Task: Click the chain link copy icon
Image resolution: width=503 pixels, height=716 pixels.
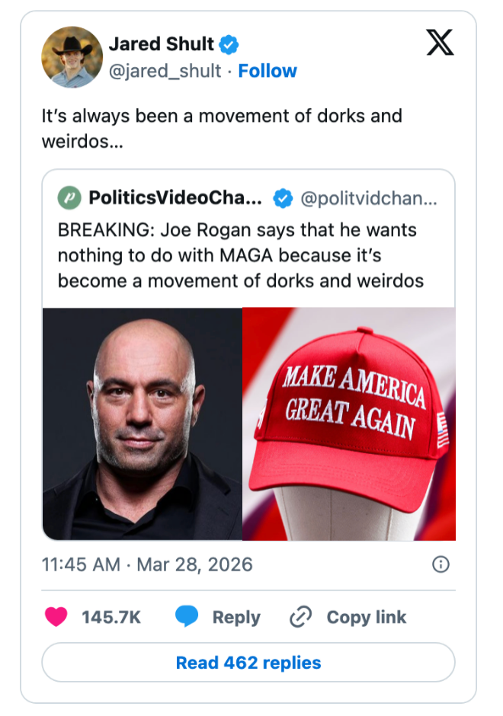Action: 301,617
